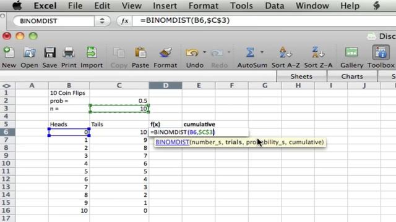396x222 pixels.
Task: Click the Import toolbar icon
Action: coord(92,52)
